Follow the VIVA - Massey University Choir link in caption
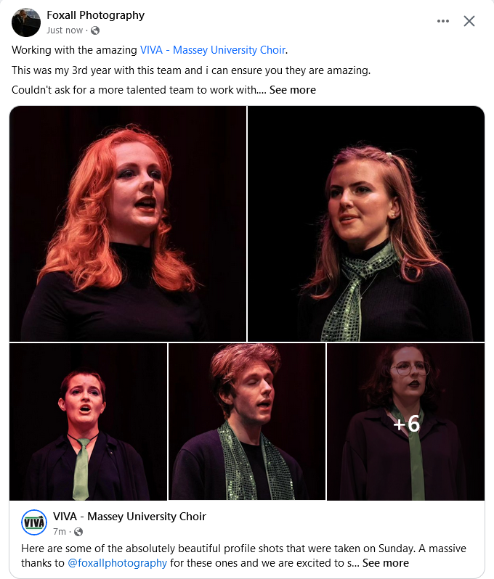 coord(213,50)
